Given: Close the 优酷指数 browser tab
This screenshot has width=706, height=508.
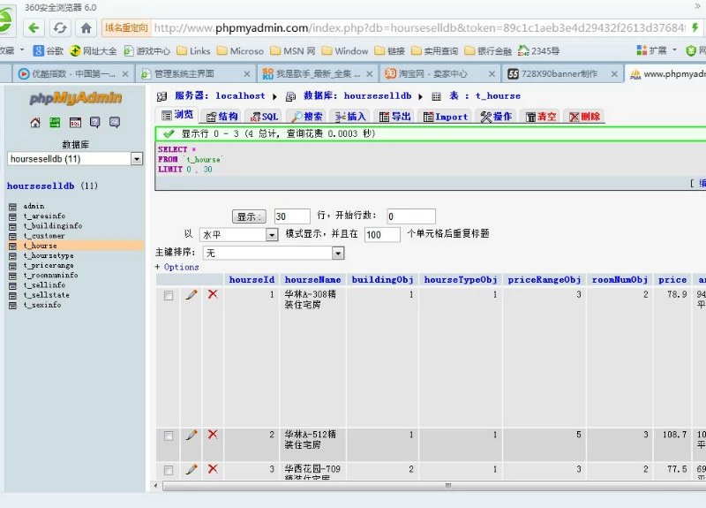Looking at the screenshot, I should tap(125, 74).
